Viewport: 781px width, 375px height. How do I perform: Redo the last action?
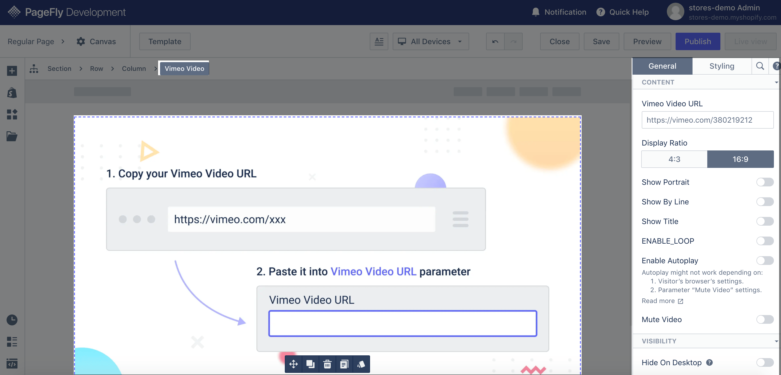tap(513, 41)
